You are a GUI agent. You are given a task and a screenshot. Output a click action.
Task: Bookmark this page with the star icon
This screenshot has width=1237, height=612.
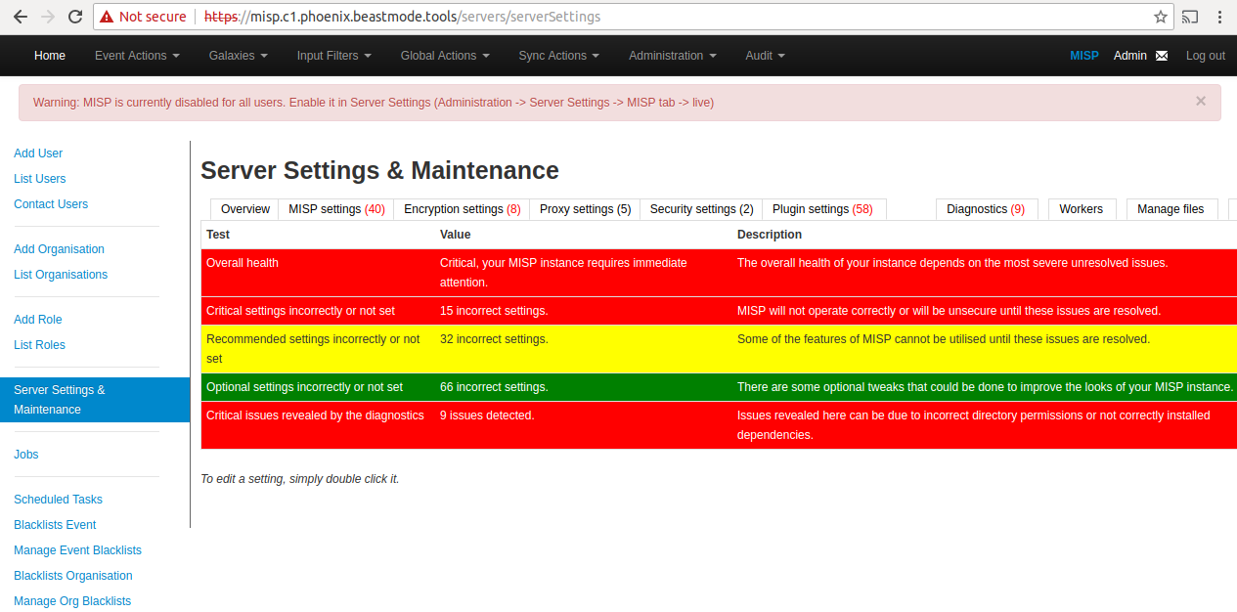tap(1161, 17)
